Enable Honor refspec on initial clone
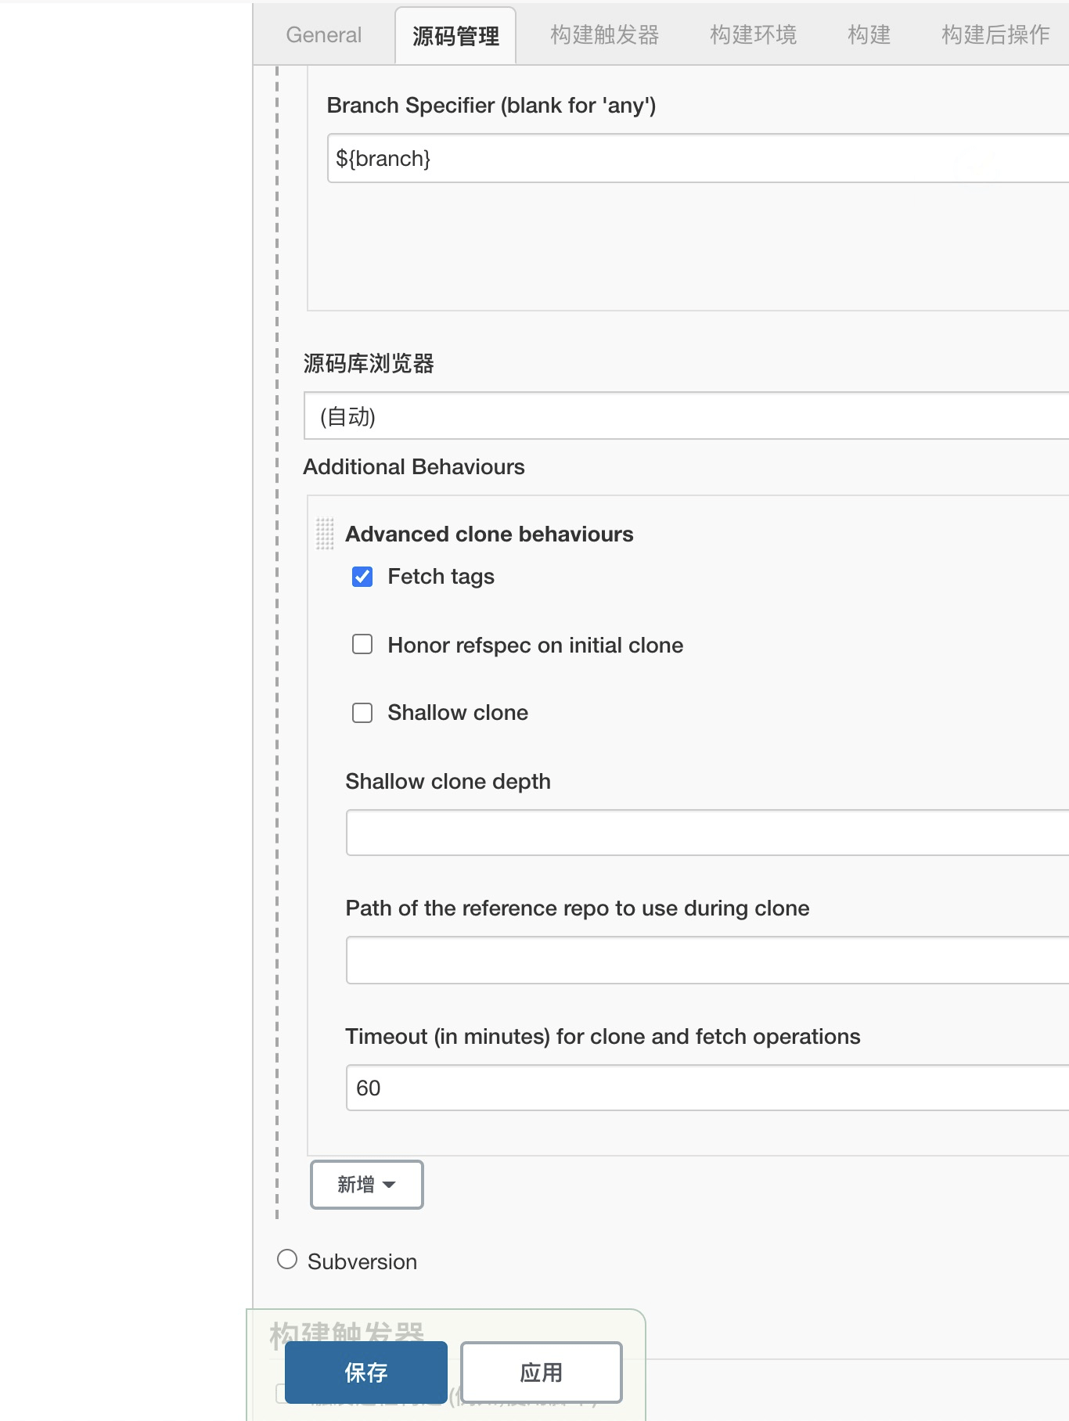This screenshot has height=1421, width=1069. [362, 644]
